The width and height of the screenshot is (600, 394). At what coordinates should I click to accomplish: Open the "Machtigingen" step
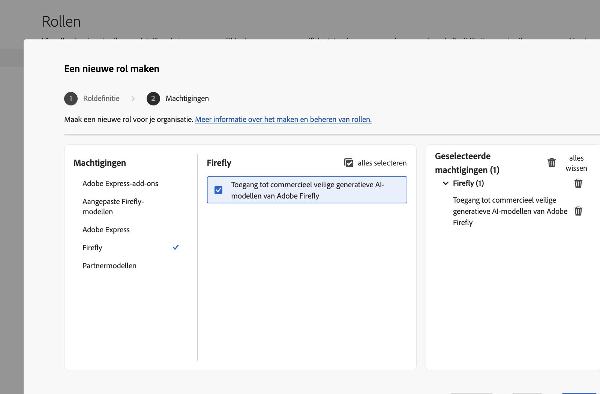click(187, 98)
